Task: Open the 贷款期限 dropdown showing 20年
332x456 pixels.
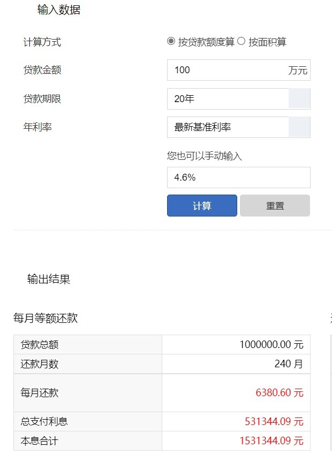Action: pos(238,99)
